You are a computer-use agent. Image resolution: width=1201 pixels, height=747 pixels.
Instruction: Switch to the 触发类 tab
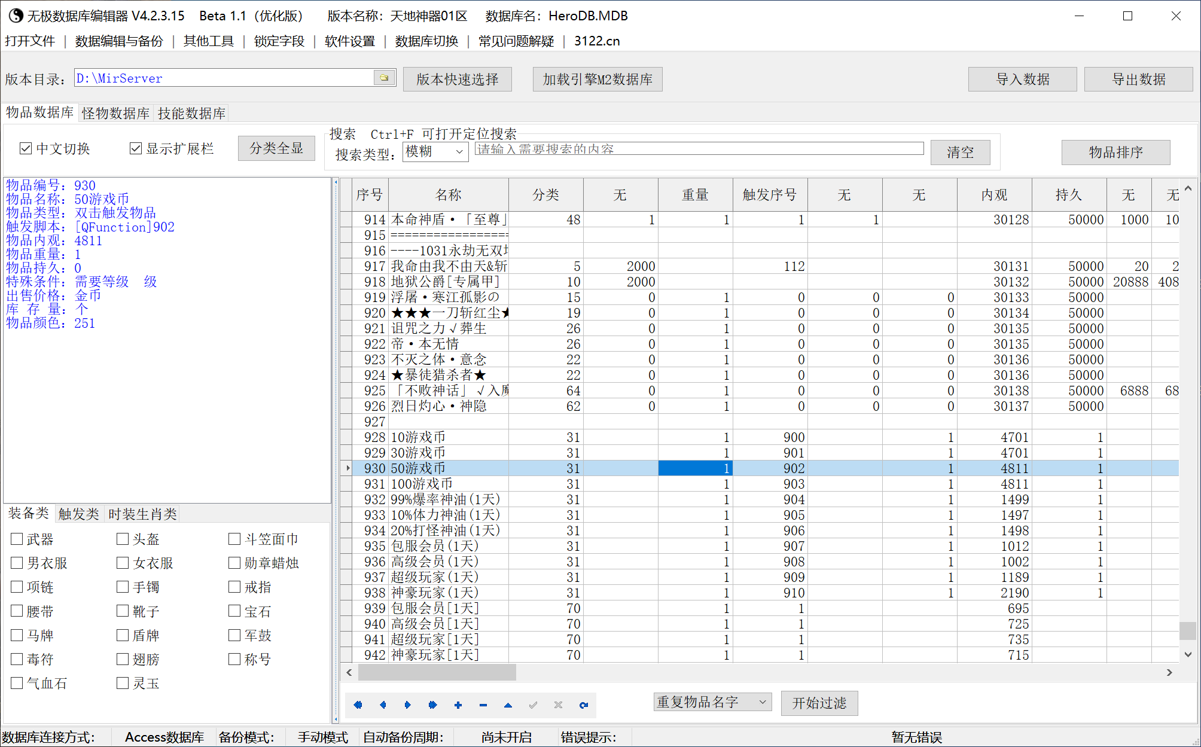[79, 514]
